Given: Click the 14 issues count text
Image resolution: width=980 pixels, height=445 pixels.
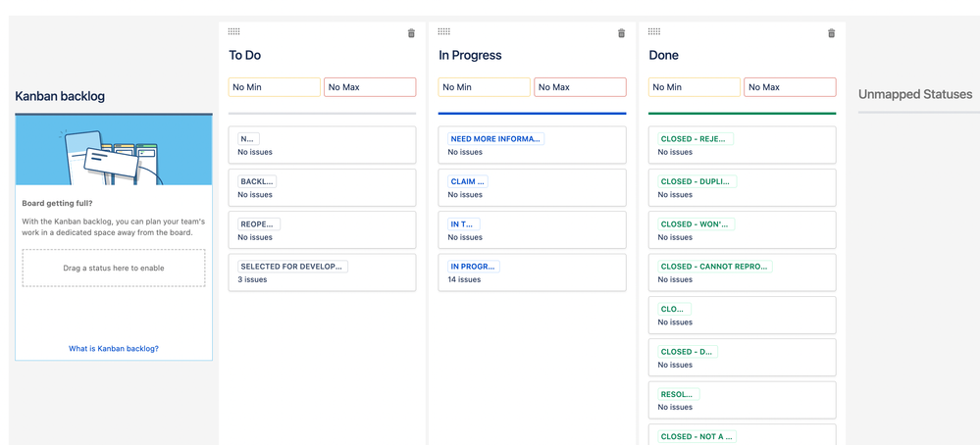Looking at the screenshot, I should point(464,279).
